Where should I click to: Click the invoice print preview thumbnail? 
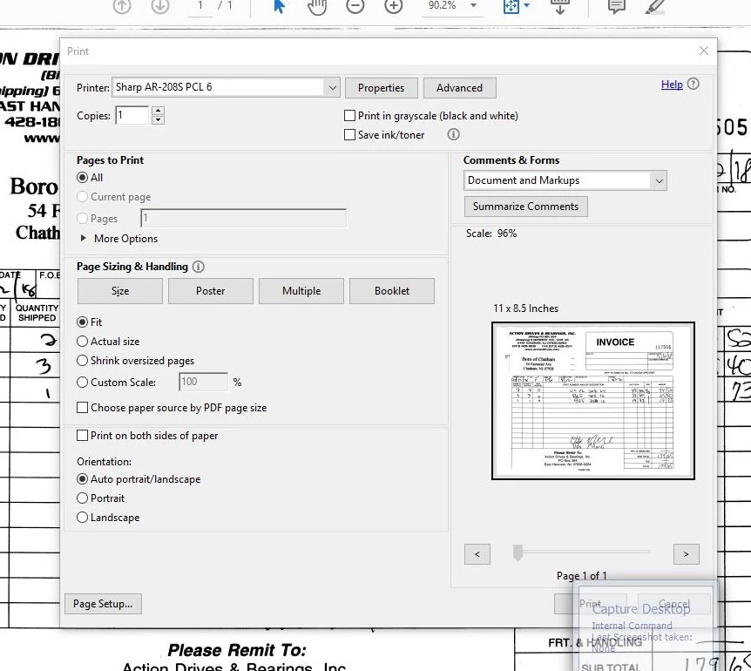(x=593, y=401)
